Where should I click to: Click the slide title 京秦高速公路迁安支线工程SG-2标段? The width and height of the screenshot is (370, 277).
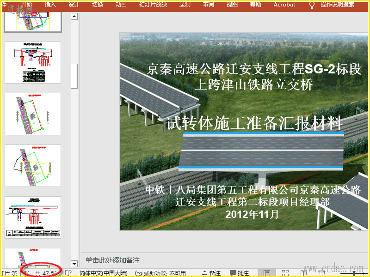[x=253, y=69]
